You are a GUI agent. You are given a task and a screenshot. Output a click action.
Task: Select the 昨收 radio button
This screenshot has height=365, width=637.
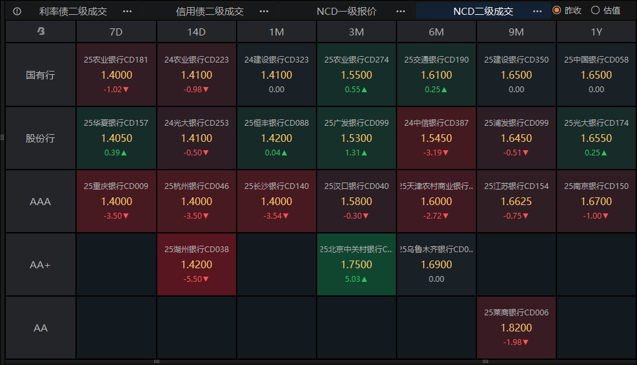click(x=557, y=10)
